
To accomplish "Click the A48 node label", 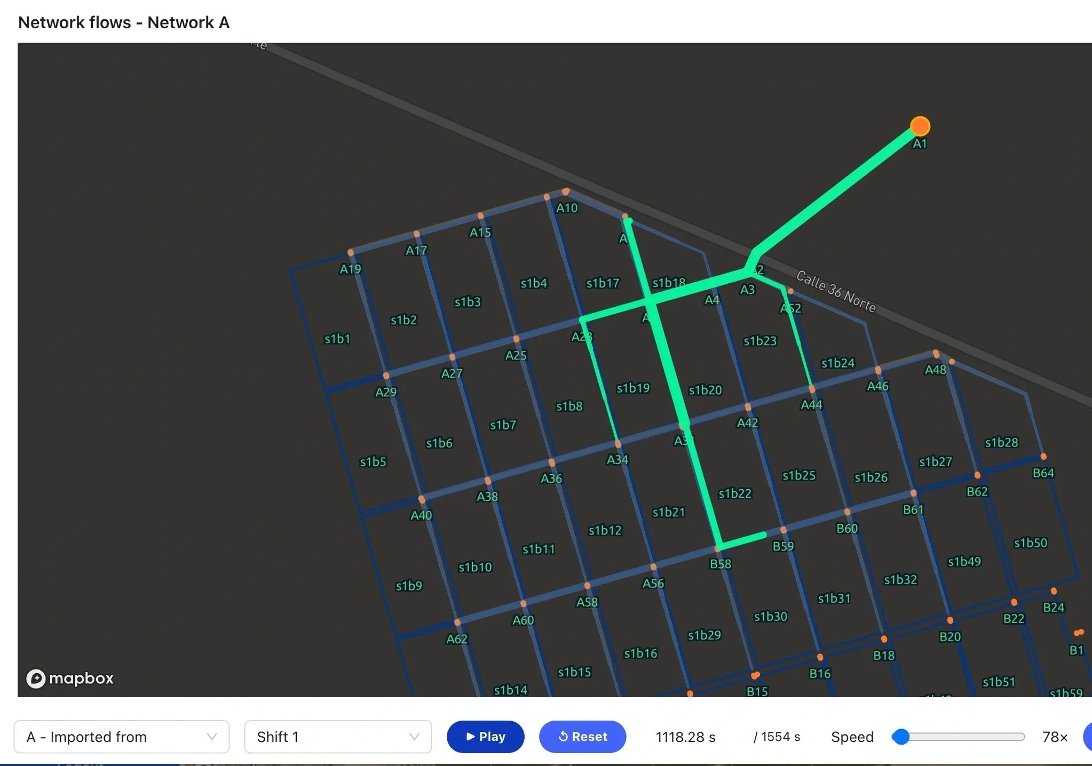I will click(x=936, y=370).
